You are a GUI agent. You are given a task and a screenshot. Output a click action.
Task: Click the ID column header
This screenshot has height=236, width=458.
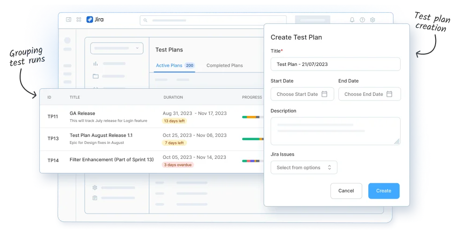coord(50,97)
